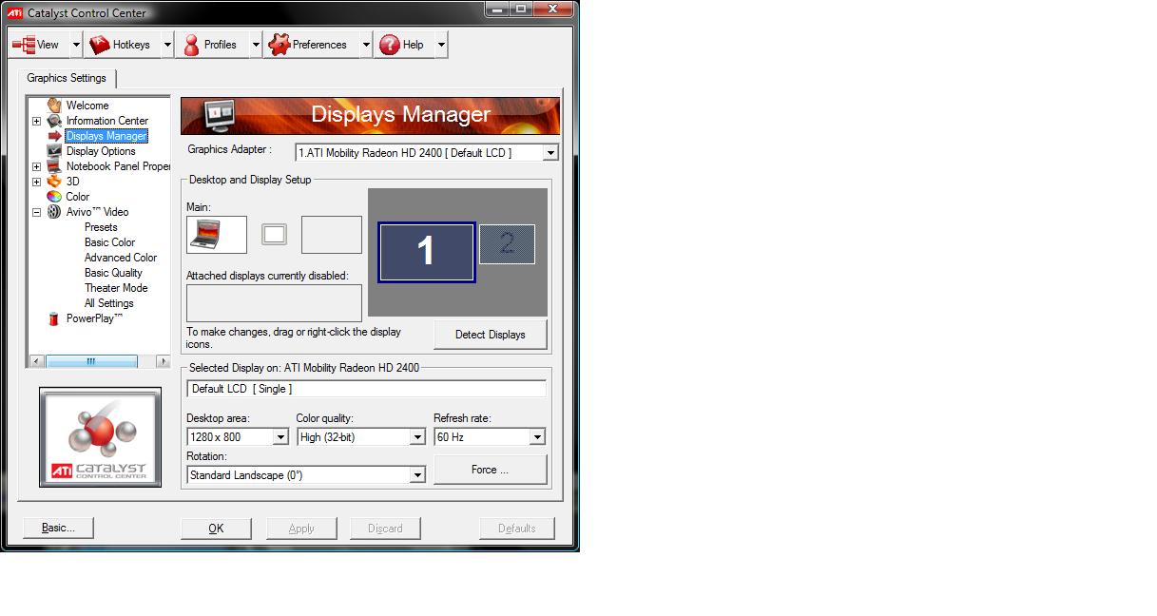Click the Display Options monitor icon
This screenshot has width=1157, height=616.
click(54, 151)
